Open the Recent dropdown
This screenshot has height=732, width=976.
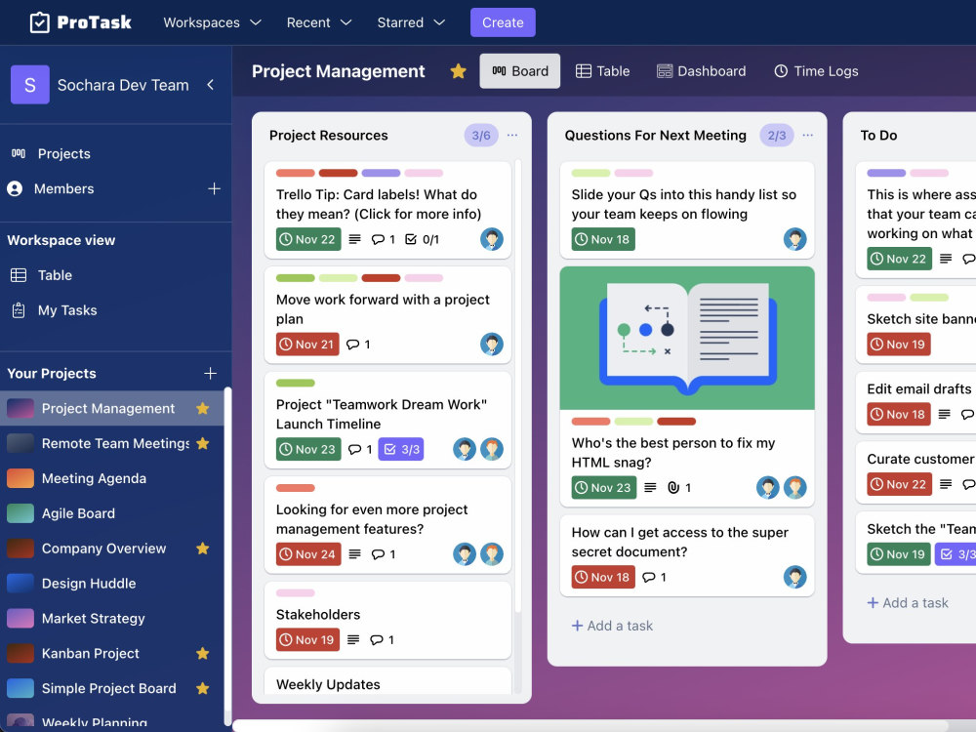[x=318, y=21]
